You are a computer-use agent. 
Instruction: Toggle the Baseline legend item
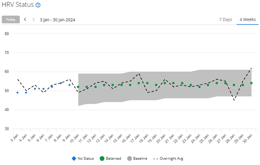point(137,159)
